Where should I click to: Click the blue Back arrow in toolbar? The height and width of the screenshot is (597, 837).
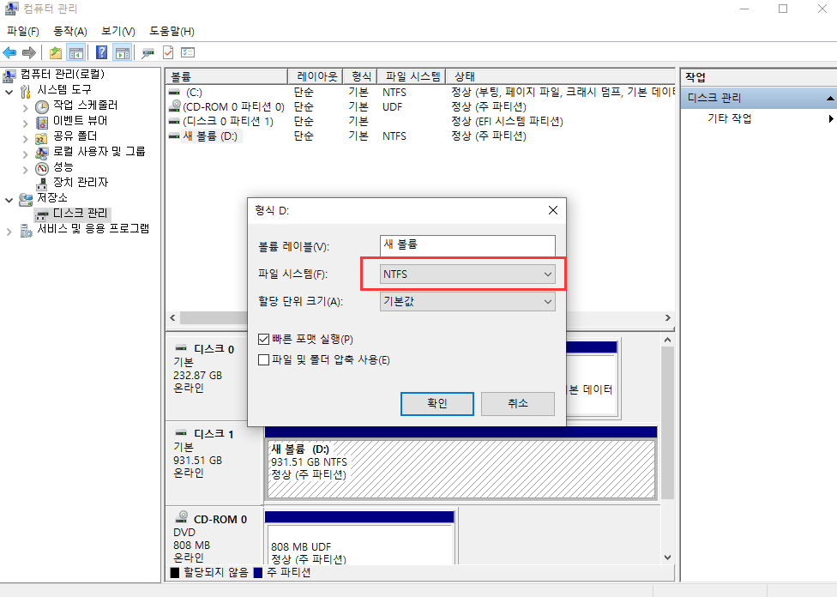click(x=9, y=52)
